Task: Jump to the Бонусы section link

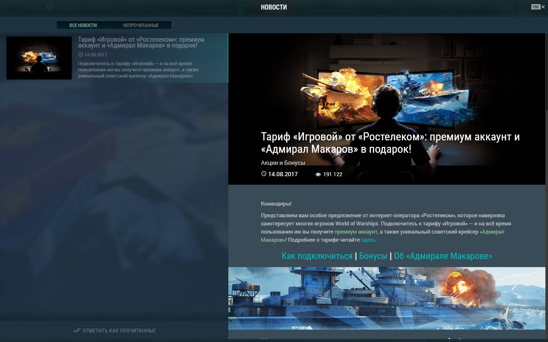Action: point(373,256)
